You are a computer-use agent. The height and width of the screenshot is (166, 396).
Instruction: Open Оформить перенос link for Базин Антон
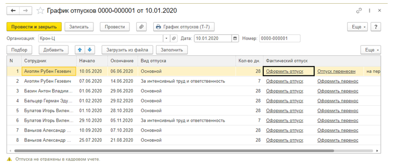(338, 91)
